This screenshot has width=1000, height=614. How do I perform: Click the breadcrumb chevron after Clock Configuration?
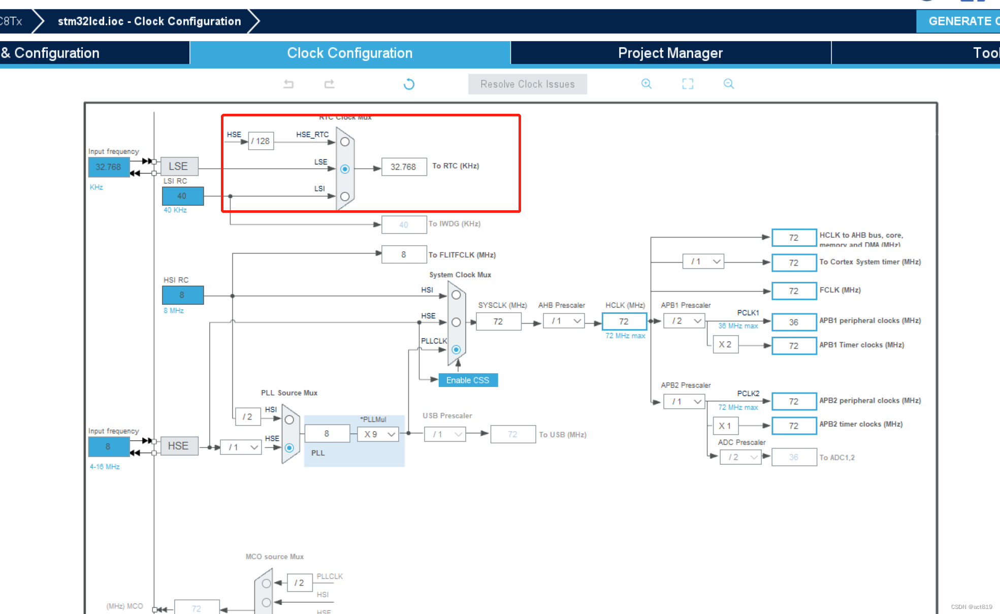point(254,21)
